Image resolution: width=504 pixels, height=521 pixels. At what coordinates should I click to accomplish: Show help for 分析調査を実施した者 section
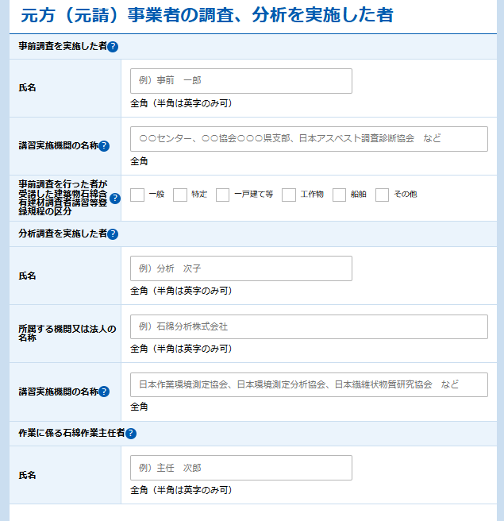(113, 234)
